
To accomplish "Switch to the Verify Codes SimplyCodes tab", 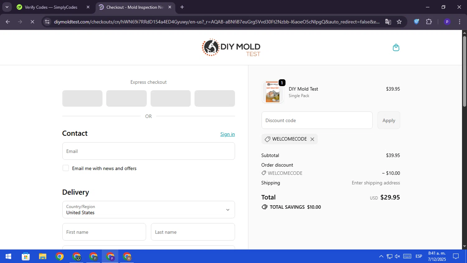I will click(x=51, y=7).
